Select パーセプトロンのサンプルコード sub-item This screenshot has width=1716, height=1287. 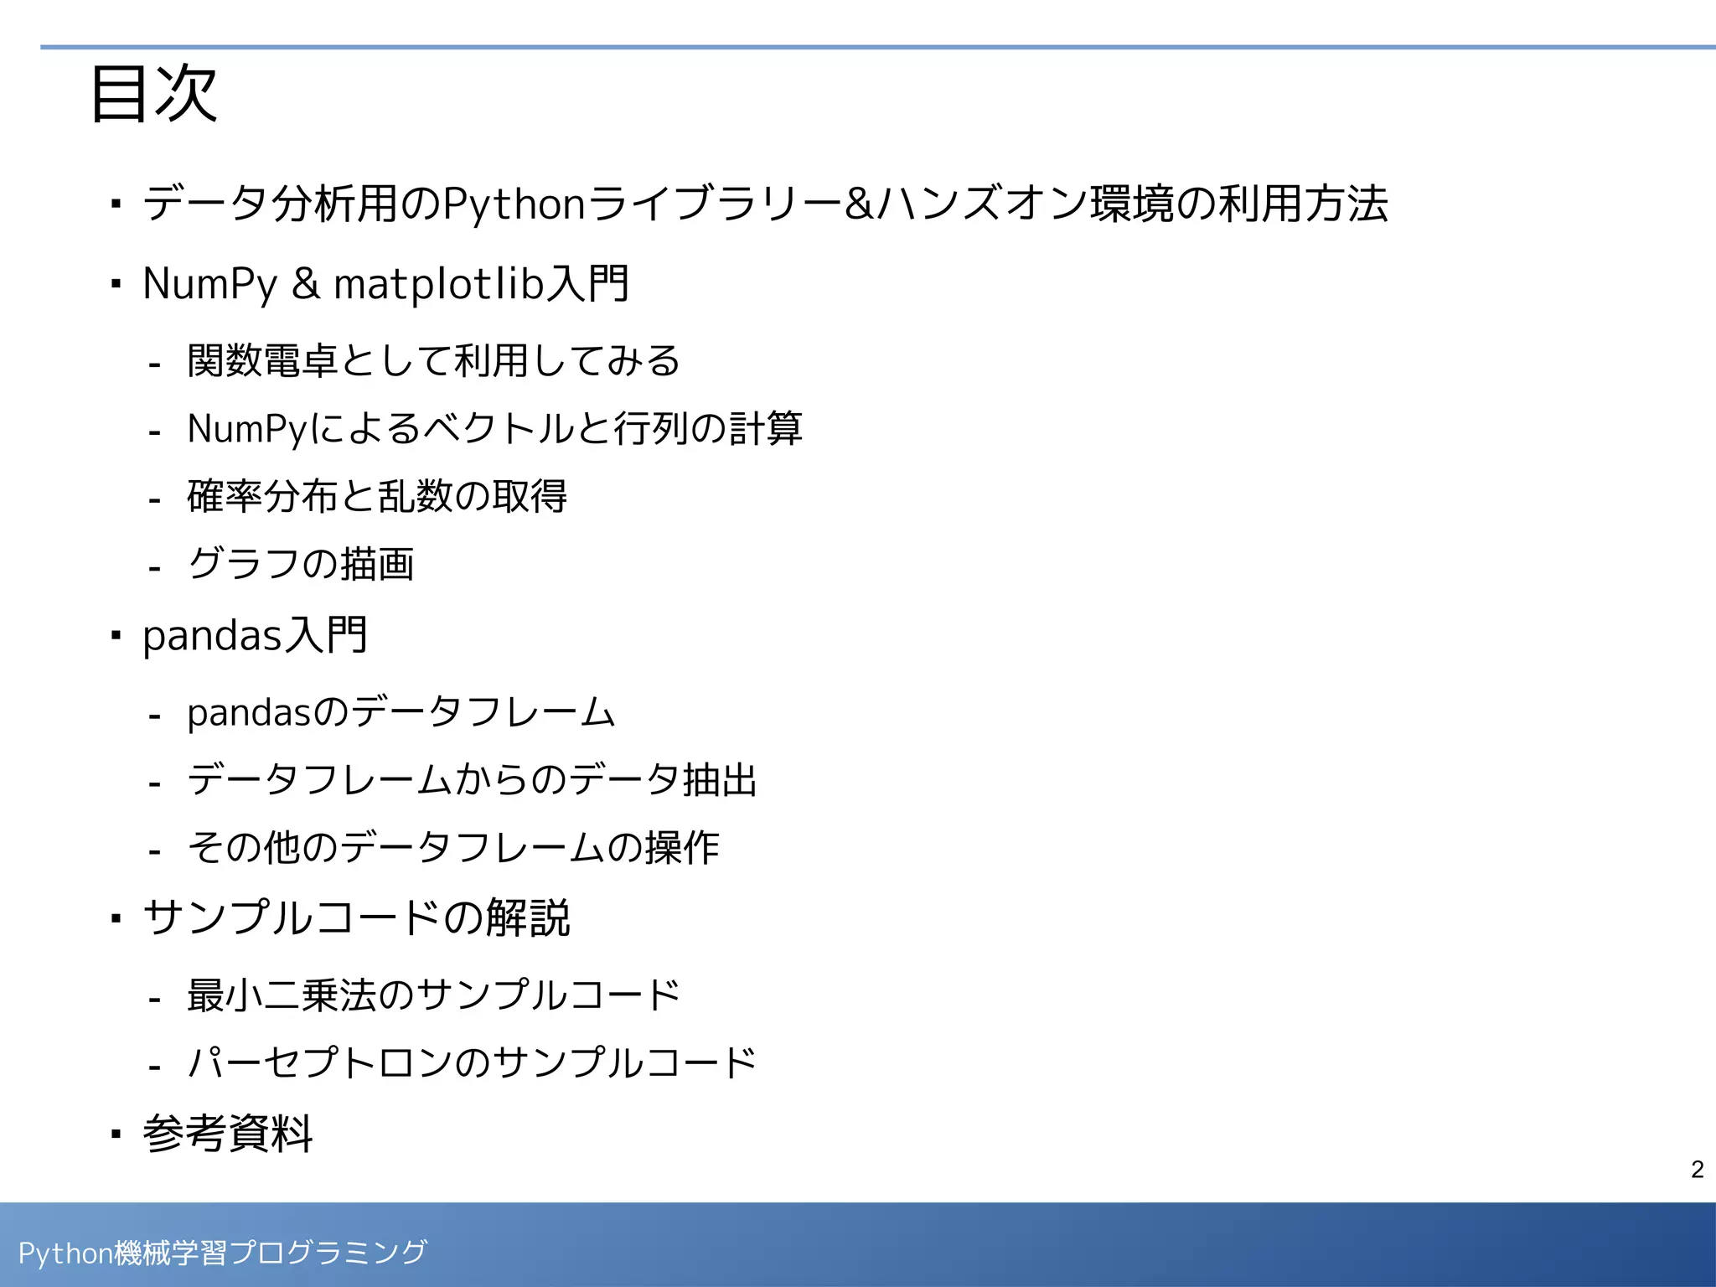[472, 1062]
